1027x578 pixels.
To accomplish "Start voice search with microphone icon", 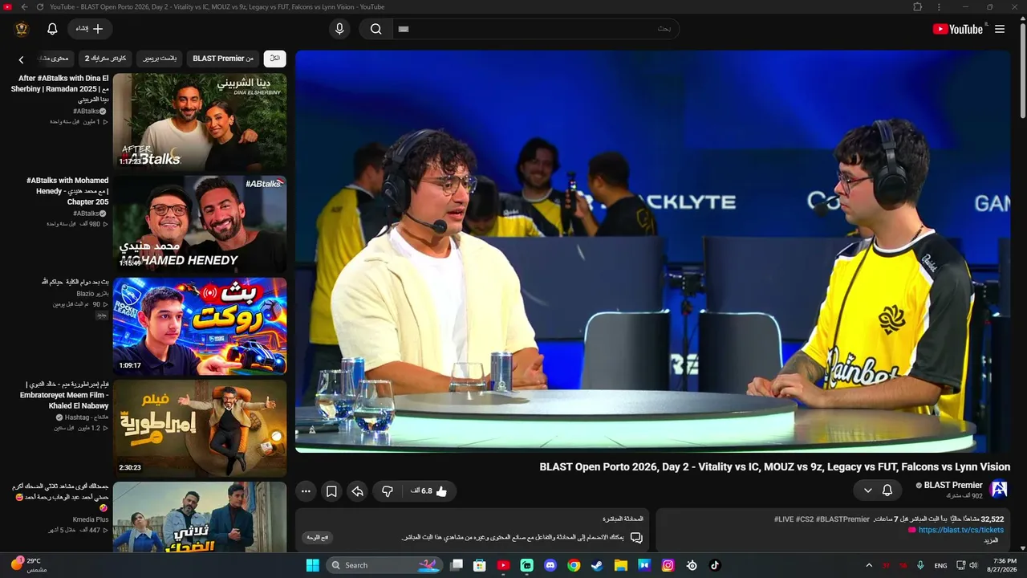I will [x=339, y=29].
